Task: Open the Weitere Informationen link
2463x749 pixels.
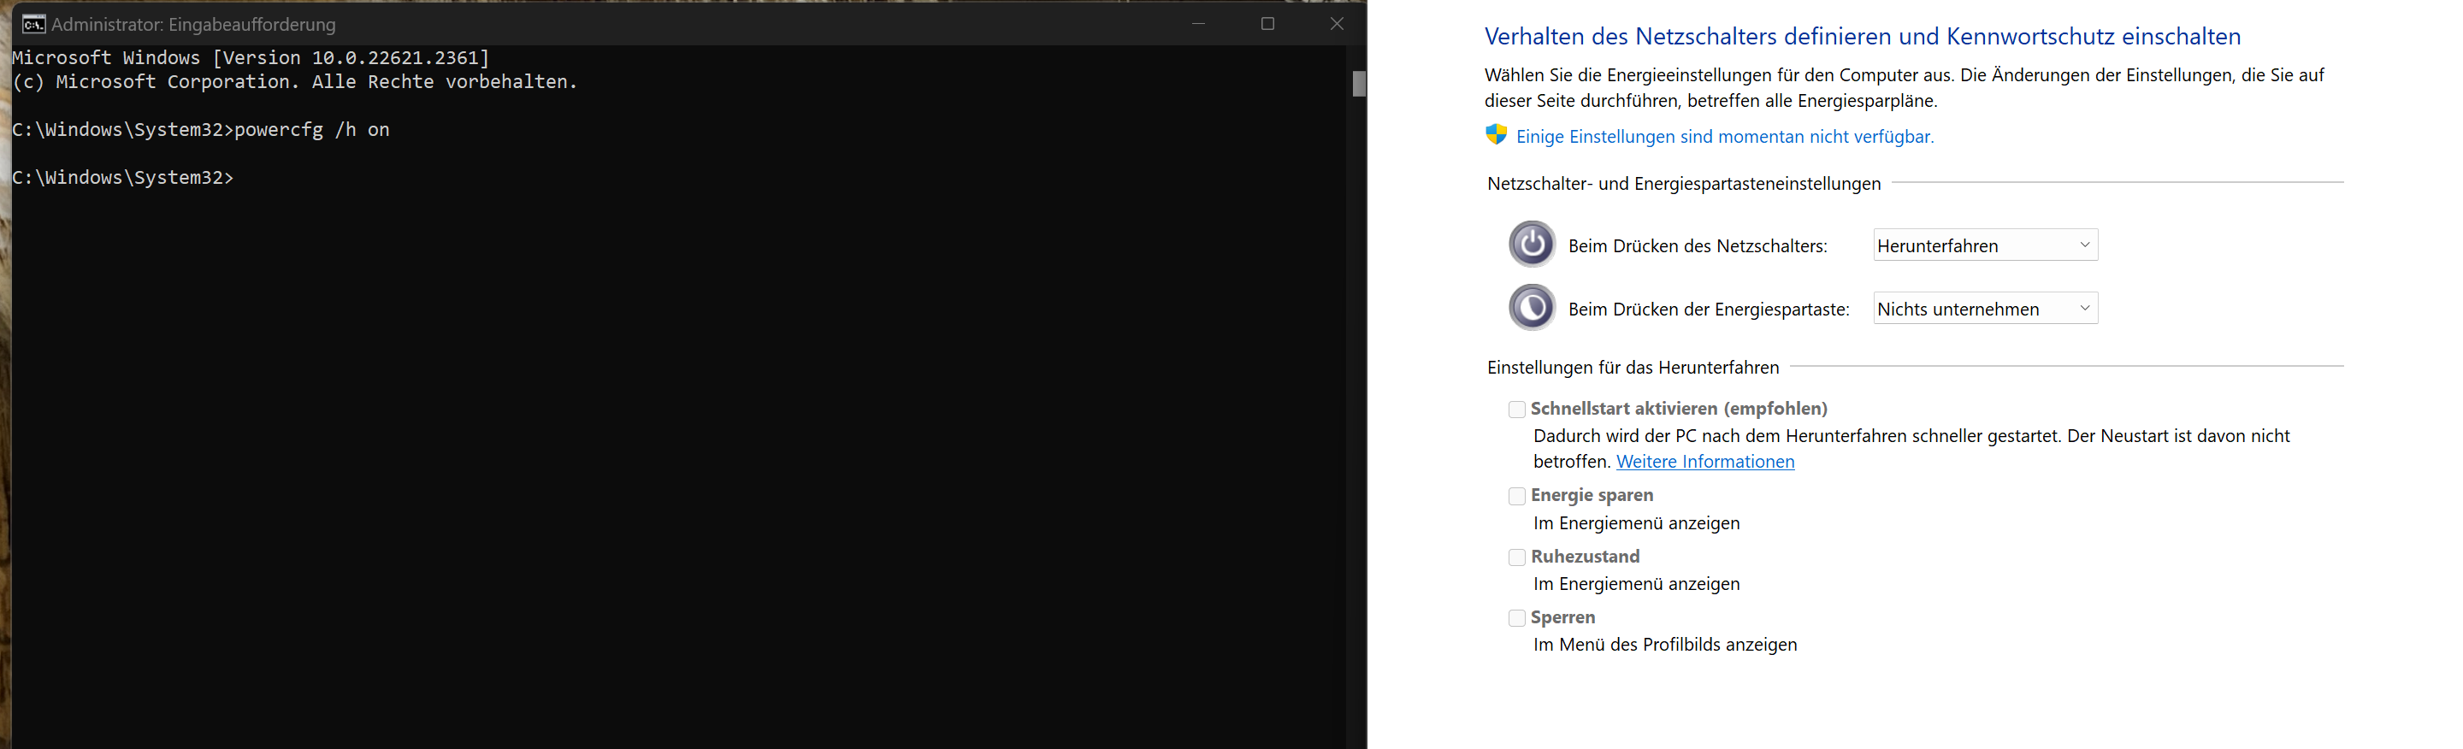Action: (x=1704, y=462)
